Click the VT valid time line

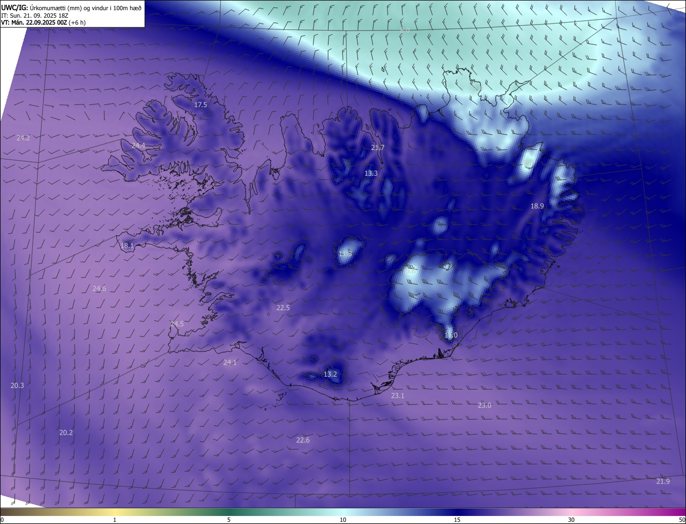(x=43, y=23)
